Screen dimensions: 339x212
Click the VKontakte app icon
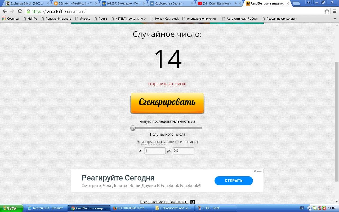pos(193,202)
